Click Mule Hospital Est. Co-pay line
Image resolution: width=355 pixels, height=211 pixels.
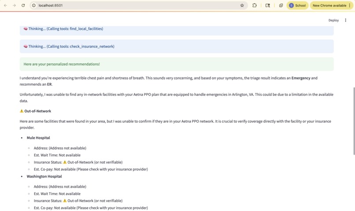(91, 169)
